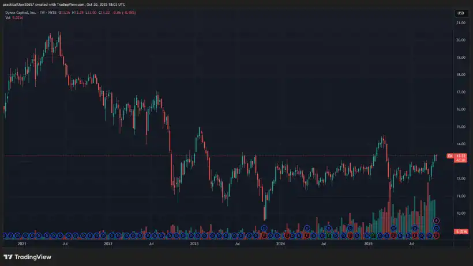Click the close value C13.22 in the legend
Viewport: 473px width, 266px height.
click(x=104, y=13)
